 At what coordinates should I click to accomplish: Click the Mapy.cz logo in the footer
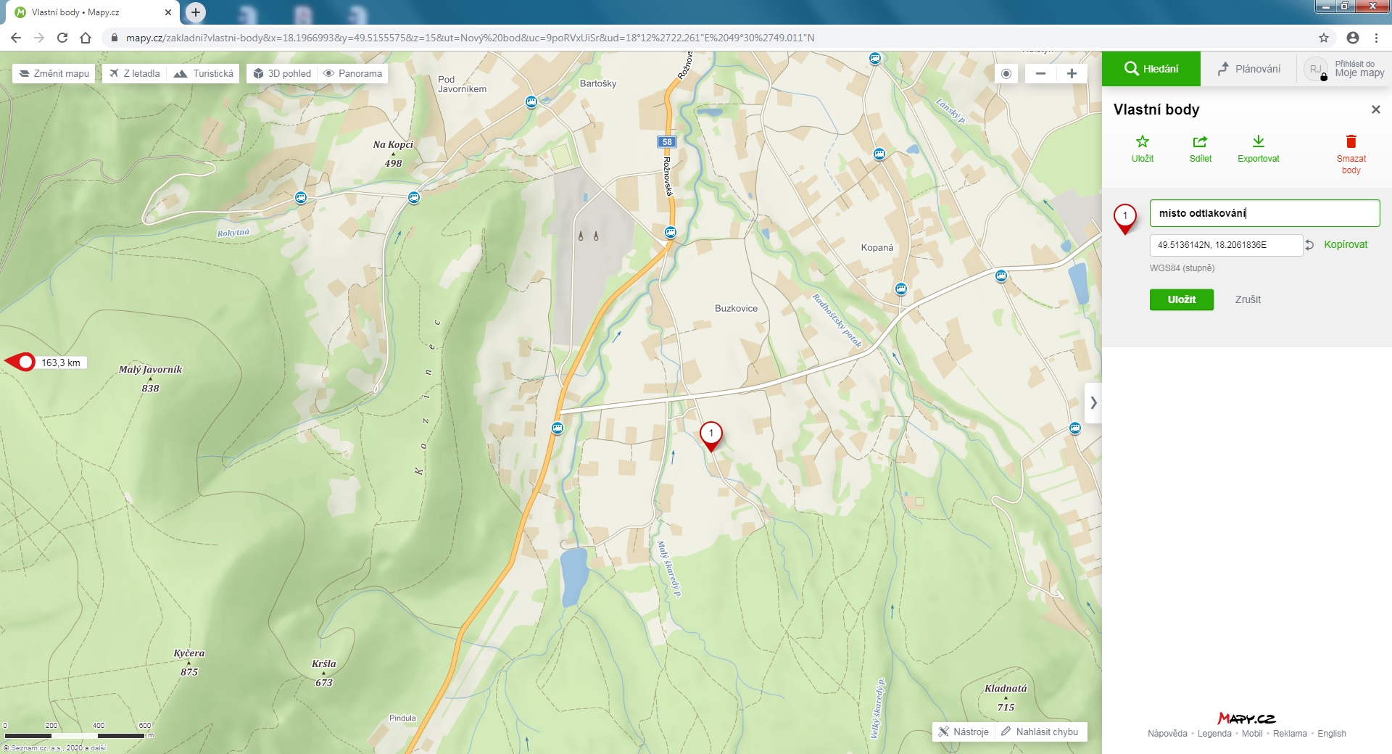(1246, 718)
